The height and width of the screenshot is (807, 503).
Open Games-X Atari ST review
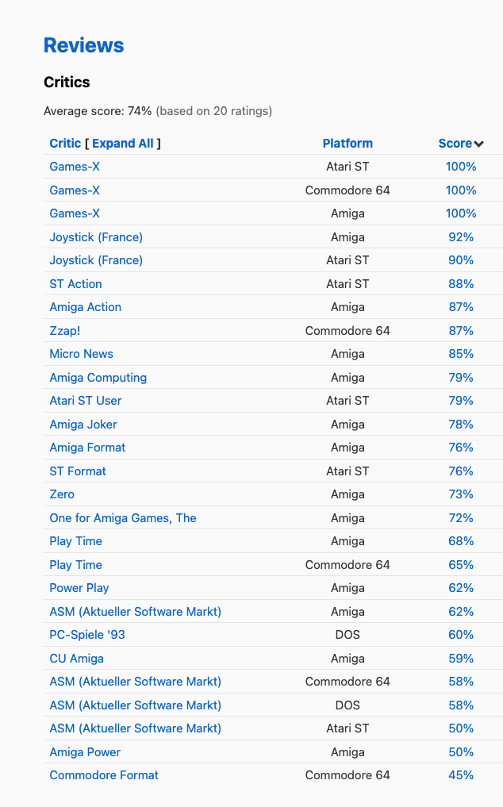click(x=75, y=167)
